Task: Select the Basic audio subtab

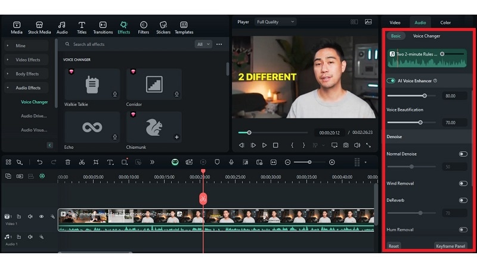Action: point(396,36)
